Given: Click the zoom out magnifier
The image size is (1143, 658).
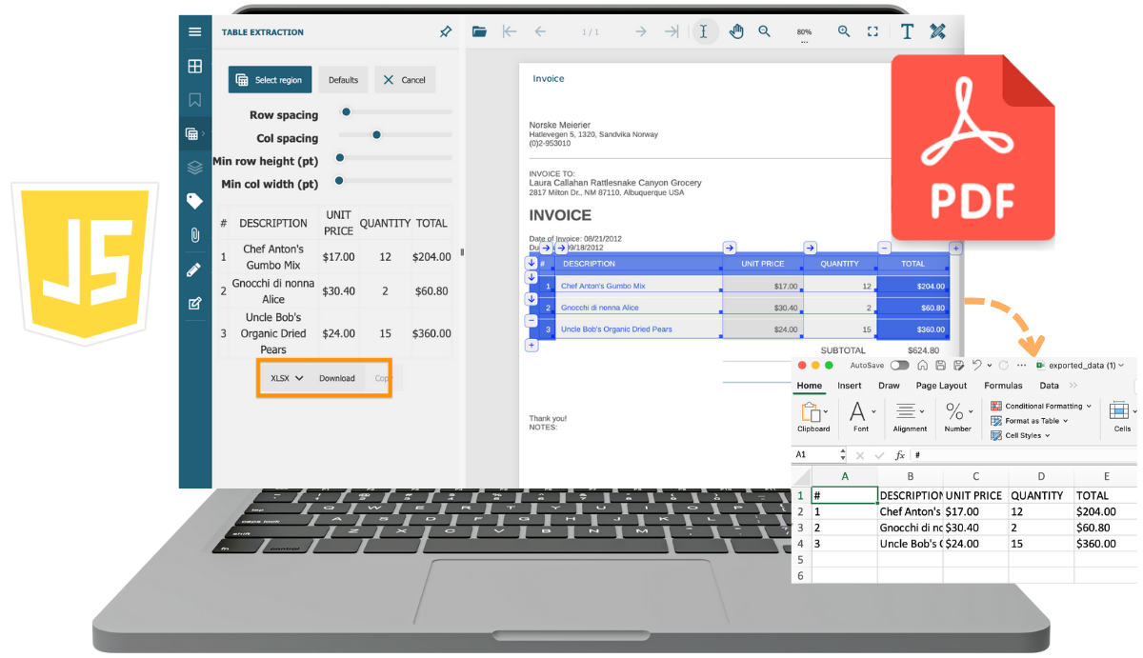Looking at the screenshot, I should pos(764,31).
